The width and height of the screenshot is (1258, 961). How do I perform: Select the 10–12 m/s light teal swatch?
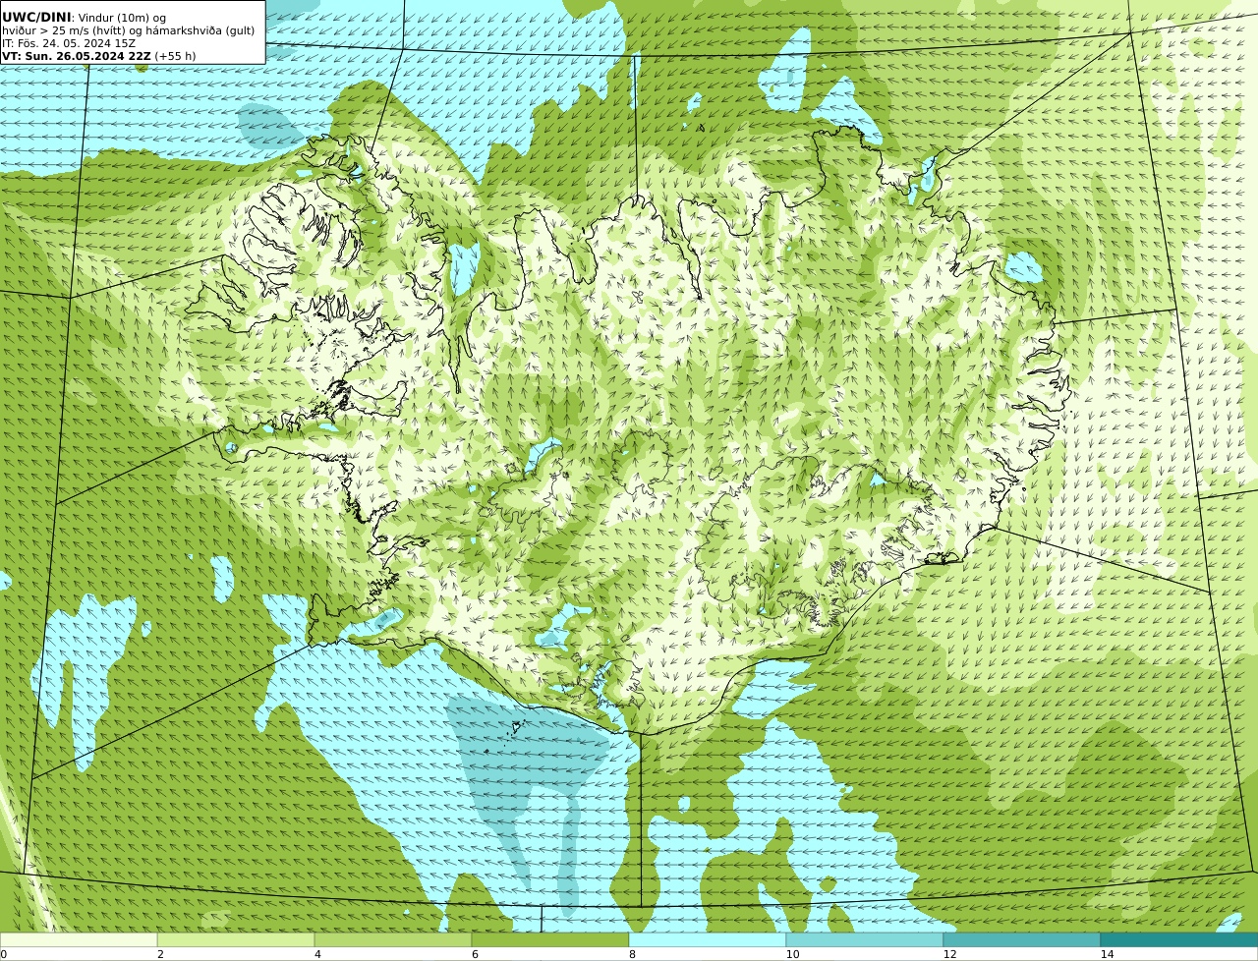pos(865,939)
